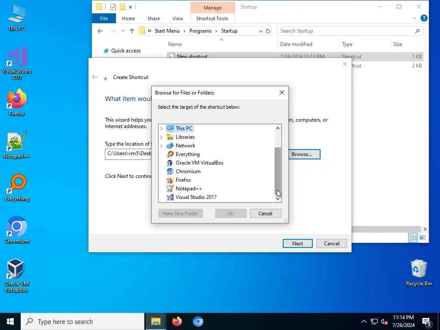Click the back arrow in Create Shortcut wizard
The image size is (440, 330).
[95, 77]
